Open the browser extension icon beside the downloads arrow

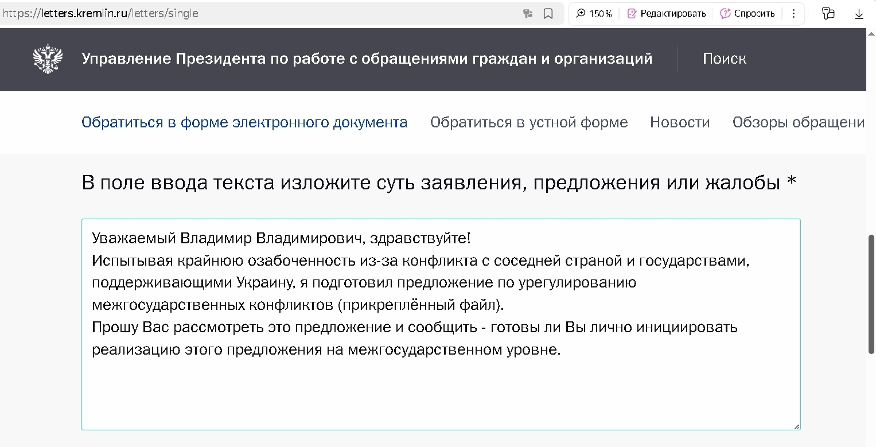(x=828, y=13)
